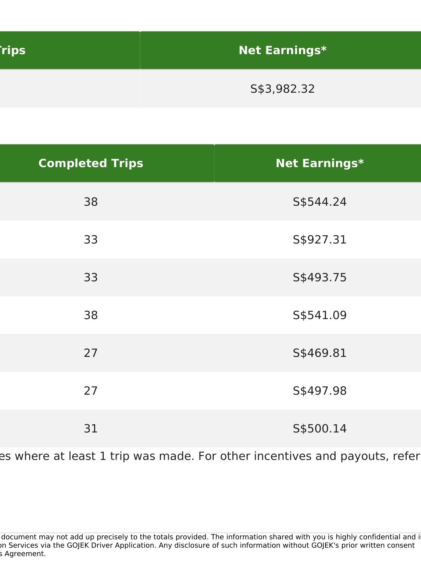421x577 pixels.
Task: Click the 33 trips cell beside S$927.31
Action: [91, 240]
